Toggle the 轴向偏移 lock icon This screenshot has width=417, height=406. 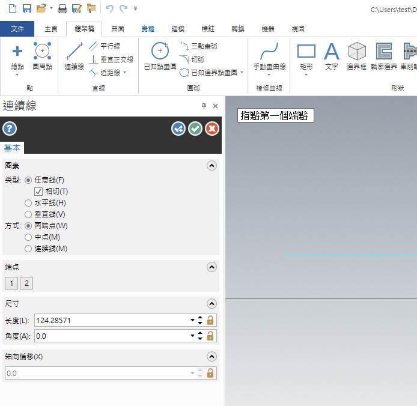point(210,373)
